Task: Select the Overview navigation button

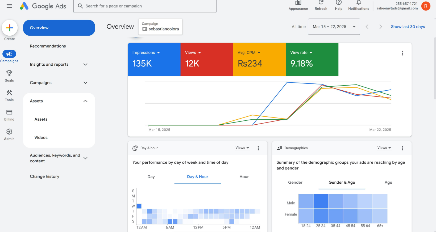Action: 59,28
